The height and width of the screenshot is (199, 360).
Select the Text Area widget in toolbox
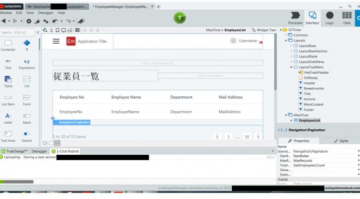click(8, 137)
